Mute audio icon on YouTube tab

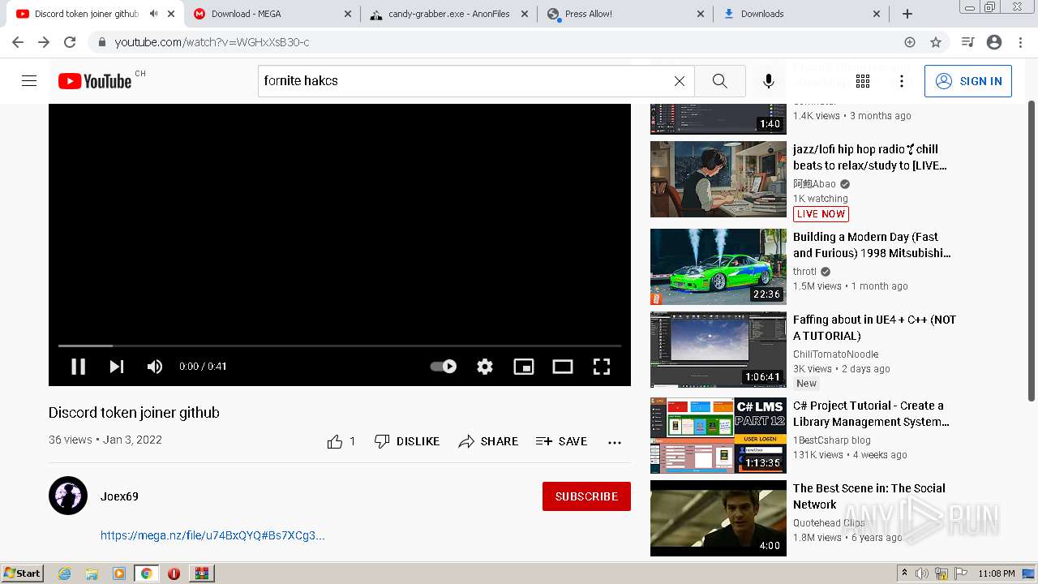point(153,14)
